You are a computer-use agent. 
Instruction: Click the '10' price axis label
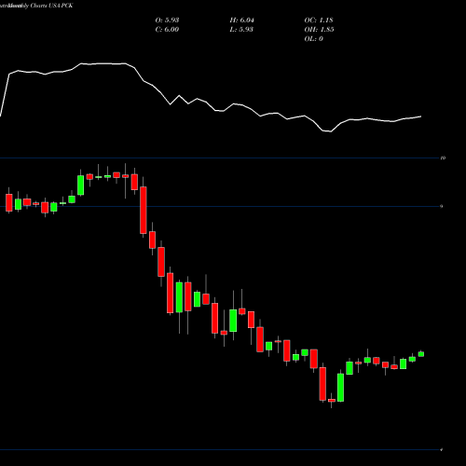click(443, 158)
